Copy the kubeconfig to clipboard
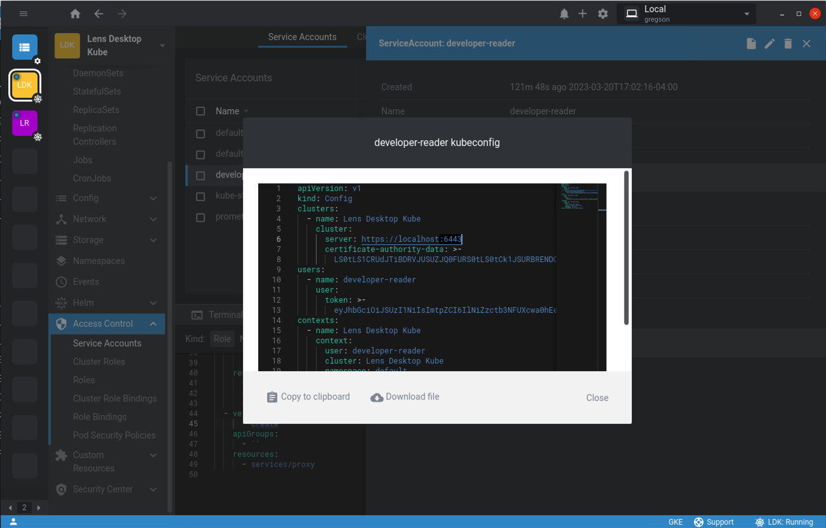The image size is (826, 528). [308, 396]
